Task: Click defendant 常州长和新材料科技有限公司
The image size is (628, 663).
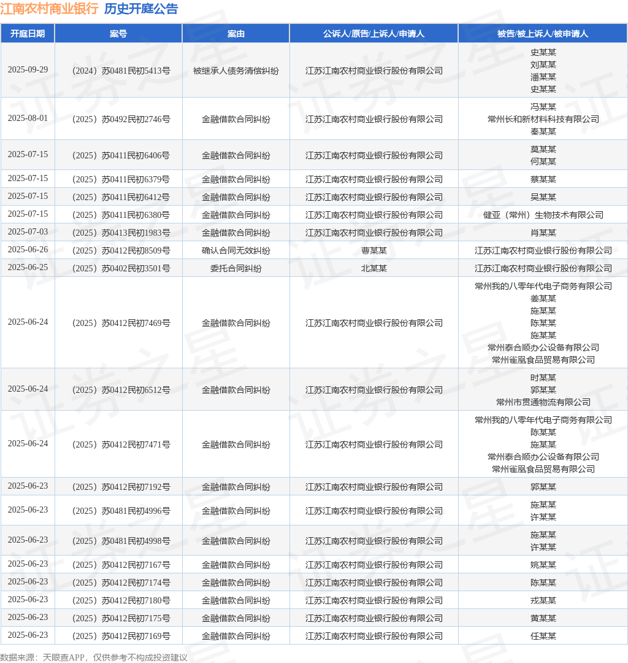Action: [x=543, y=119]
